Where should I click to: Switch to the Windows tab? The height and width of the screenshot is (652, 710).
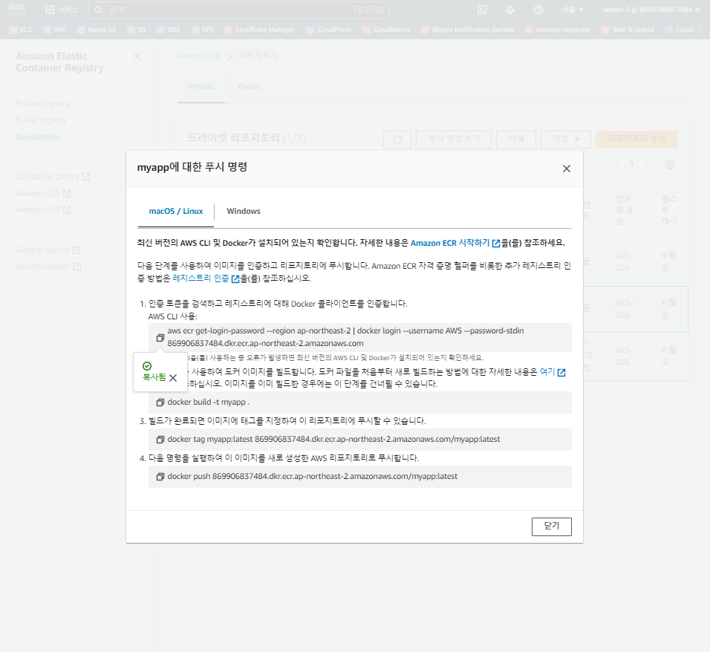(x=244, y=211)
